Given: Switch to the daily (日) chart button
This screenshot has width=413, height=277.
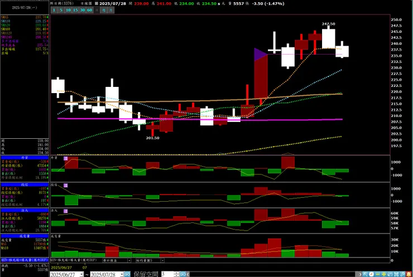Looking at the screenshot, I should click(97, 10).
